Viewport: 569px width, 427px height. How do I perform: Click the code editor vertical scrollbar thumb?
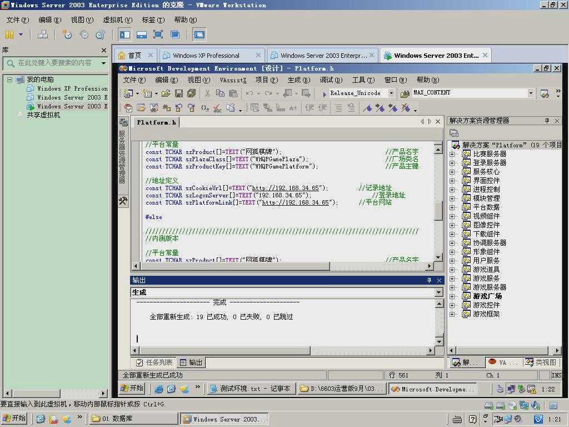coord(438,211)
